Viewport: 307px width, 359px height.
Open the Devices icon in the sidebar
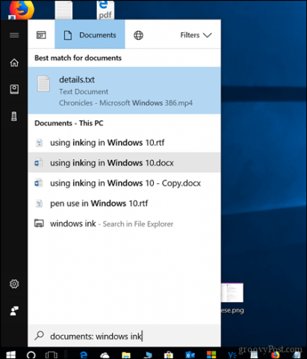(14, 117)
